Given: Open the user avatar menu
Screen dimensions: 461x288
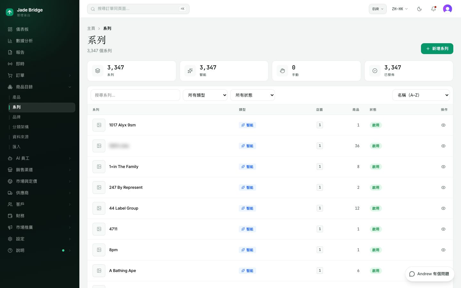Looking at the screenshot, I should (448, 9).
